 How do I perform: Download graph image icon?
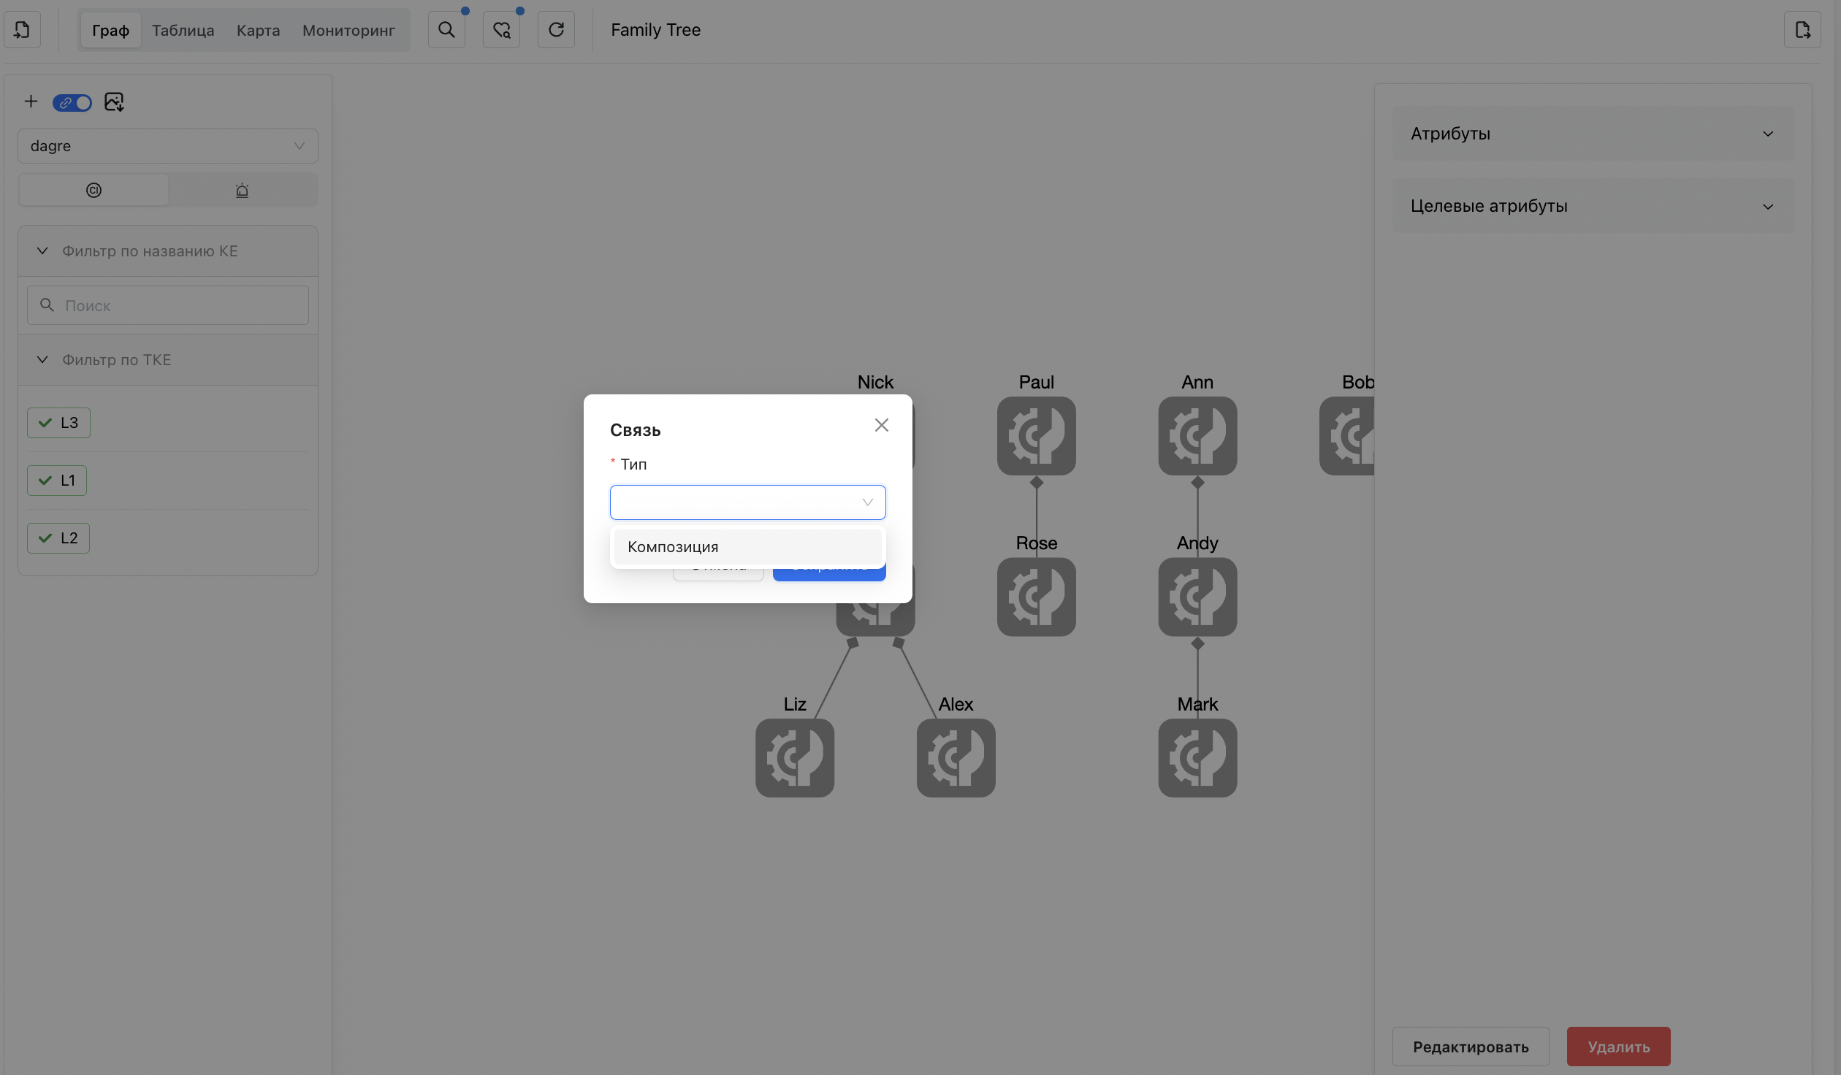pyautogui.click(x=114, y=102)
